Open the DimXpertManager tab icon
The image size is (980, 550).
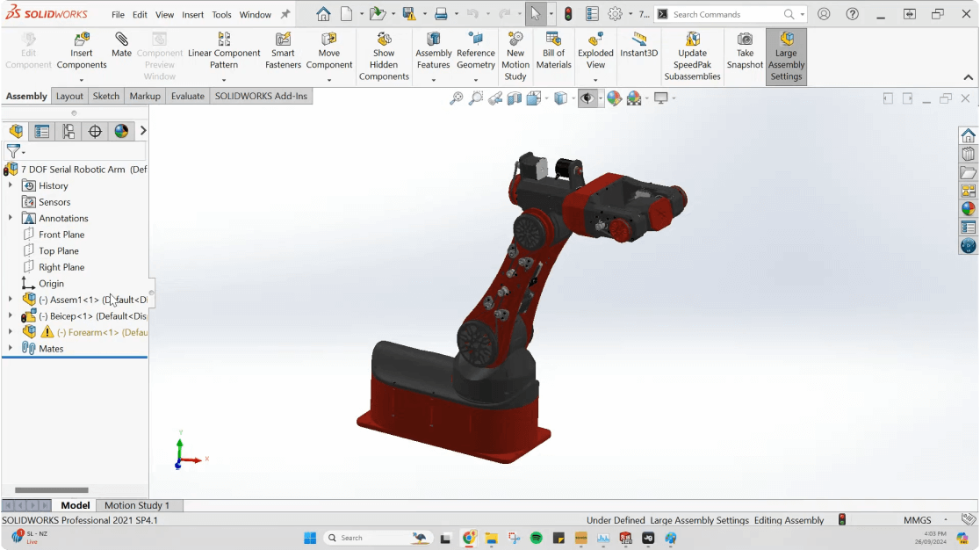tap(95, 131)
